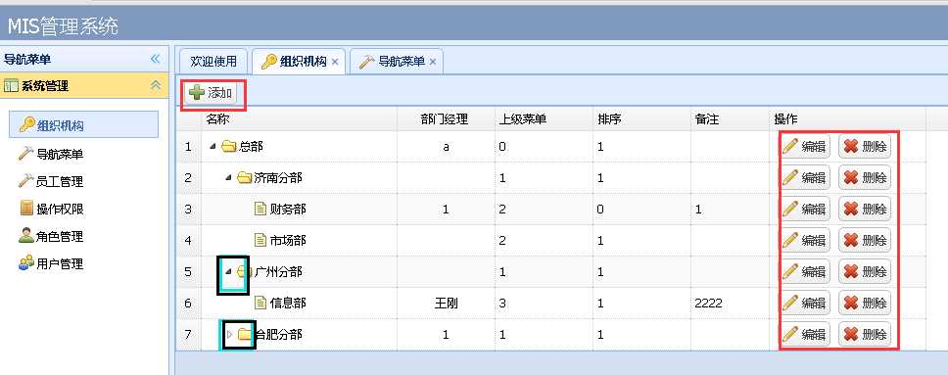Click the 名称 column header
The width and height of the screenshot is (948, 375).
click(x=299, y=119)
